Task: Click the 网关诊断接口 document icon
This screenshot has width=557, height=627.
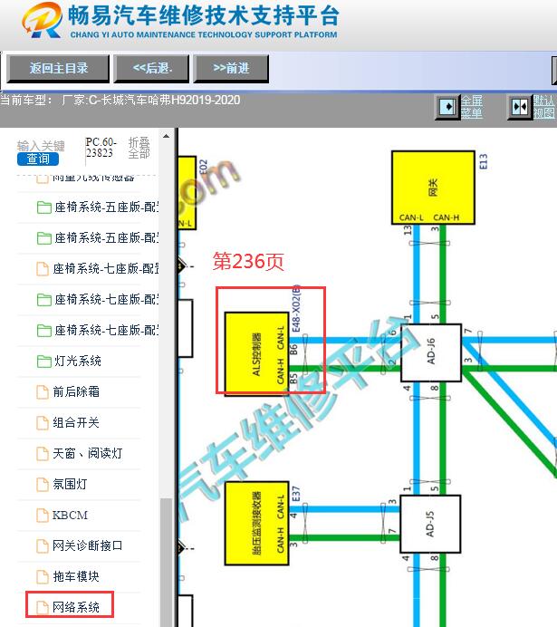Action: pos(43,546)
